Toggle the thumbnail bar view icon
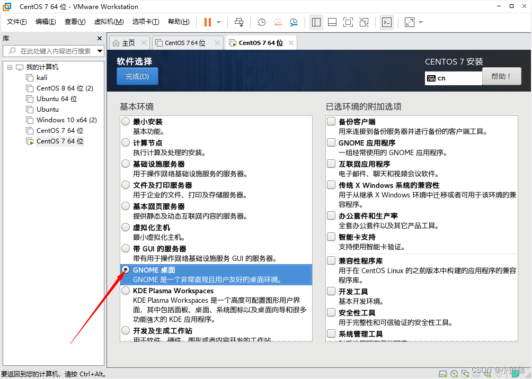Screen dimensions: 532x379 point(332,22)
